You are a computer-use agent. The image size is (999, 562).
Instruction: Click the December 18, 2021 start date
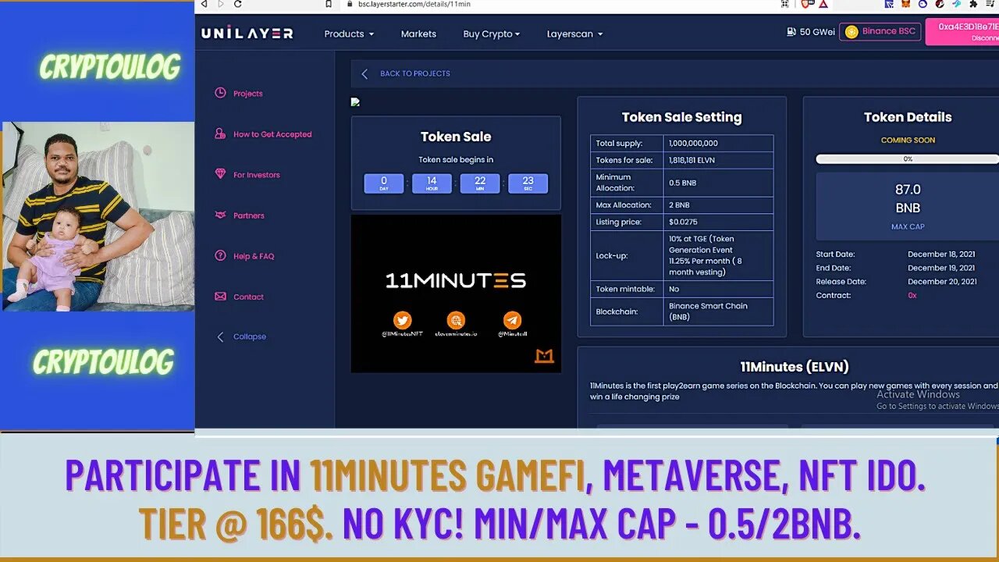pos(941,254)
